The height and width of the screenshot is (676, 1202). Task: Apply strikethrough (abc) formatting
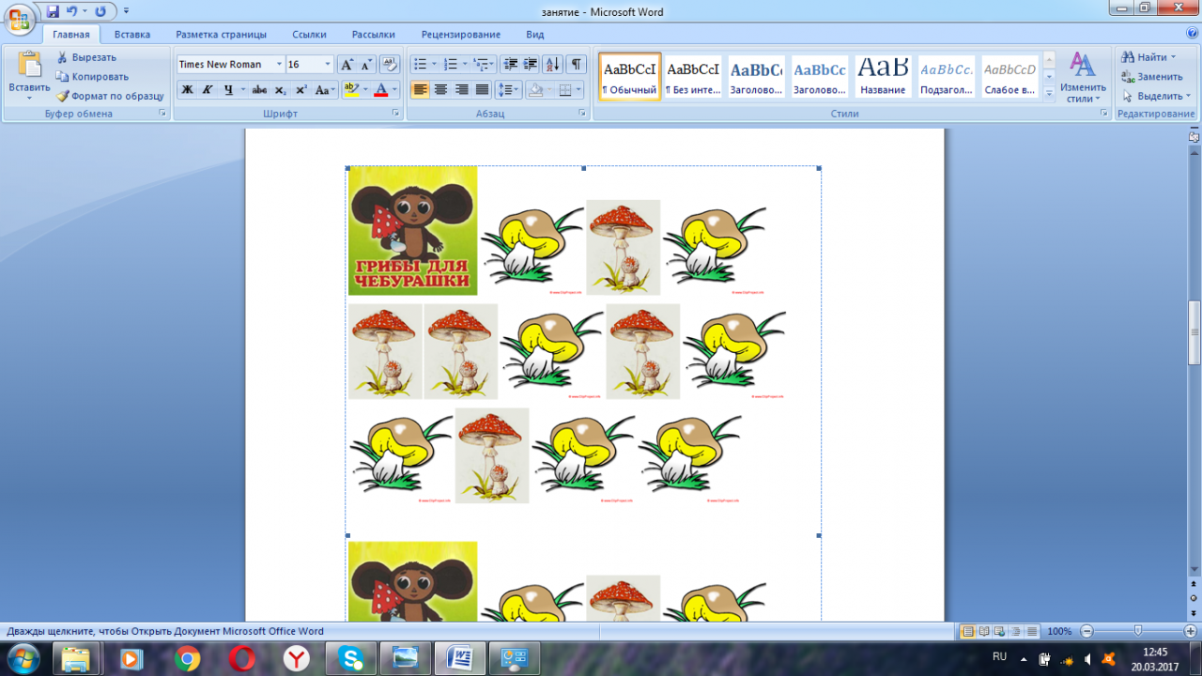click(x=259, y=90)
